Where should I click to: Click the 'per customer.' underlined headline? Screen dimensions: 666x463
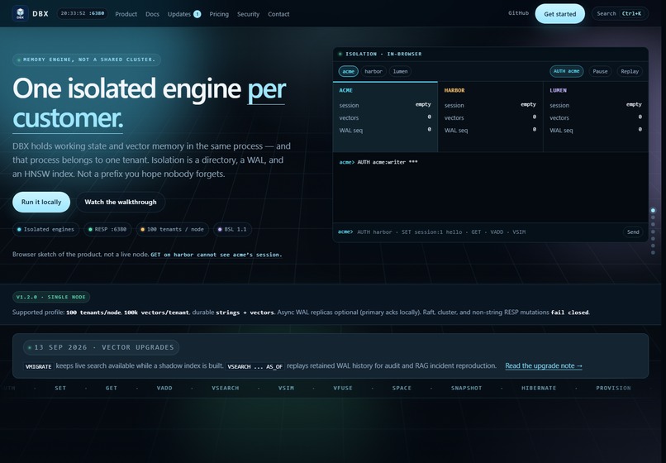(x=149, y=103)
